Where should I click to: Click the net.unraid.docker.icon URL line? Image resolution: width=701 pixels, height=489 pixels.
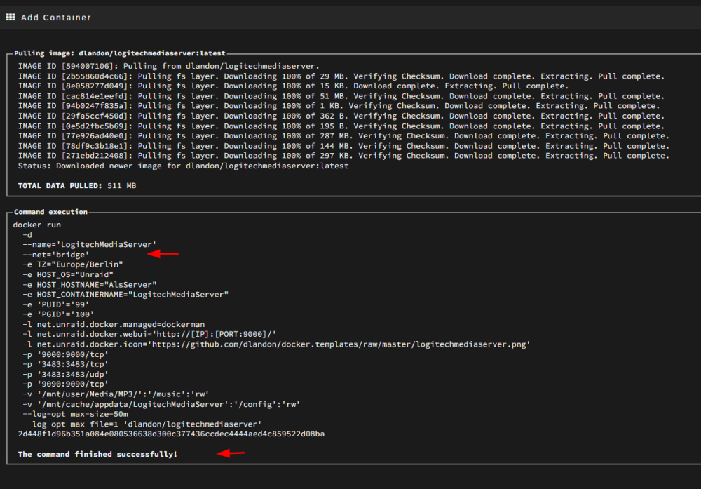[276, 344]
